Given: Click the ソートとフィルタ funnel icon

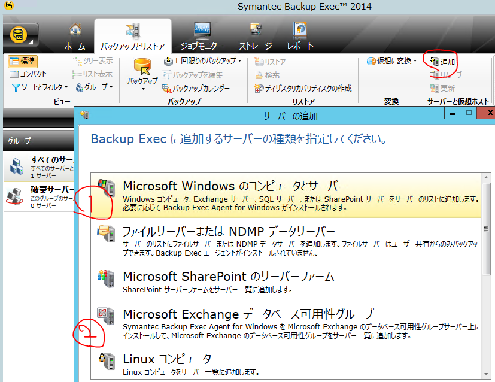Looking at the screenshot, I should [16, 87].
